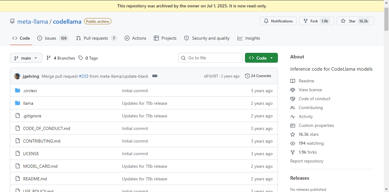Screen dimensions: 389x192
Task: Open commit hash e81b597
Action: tap(211, 76)
